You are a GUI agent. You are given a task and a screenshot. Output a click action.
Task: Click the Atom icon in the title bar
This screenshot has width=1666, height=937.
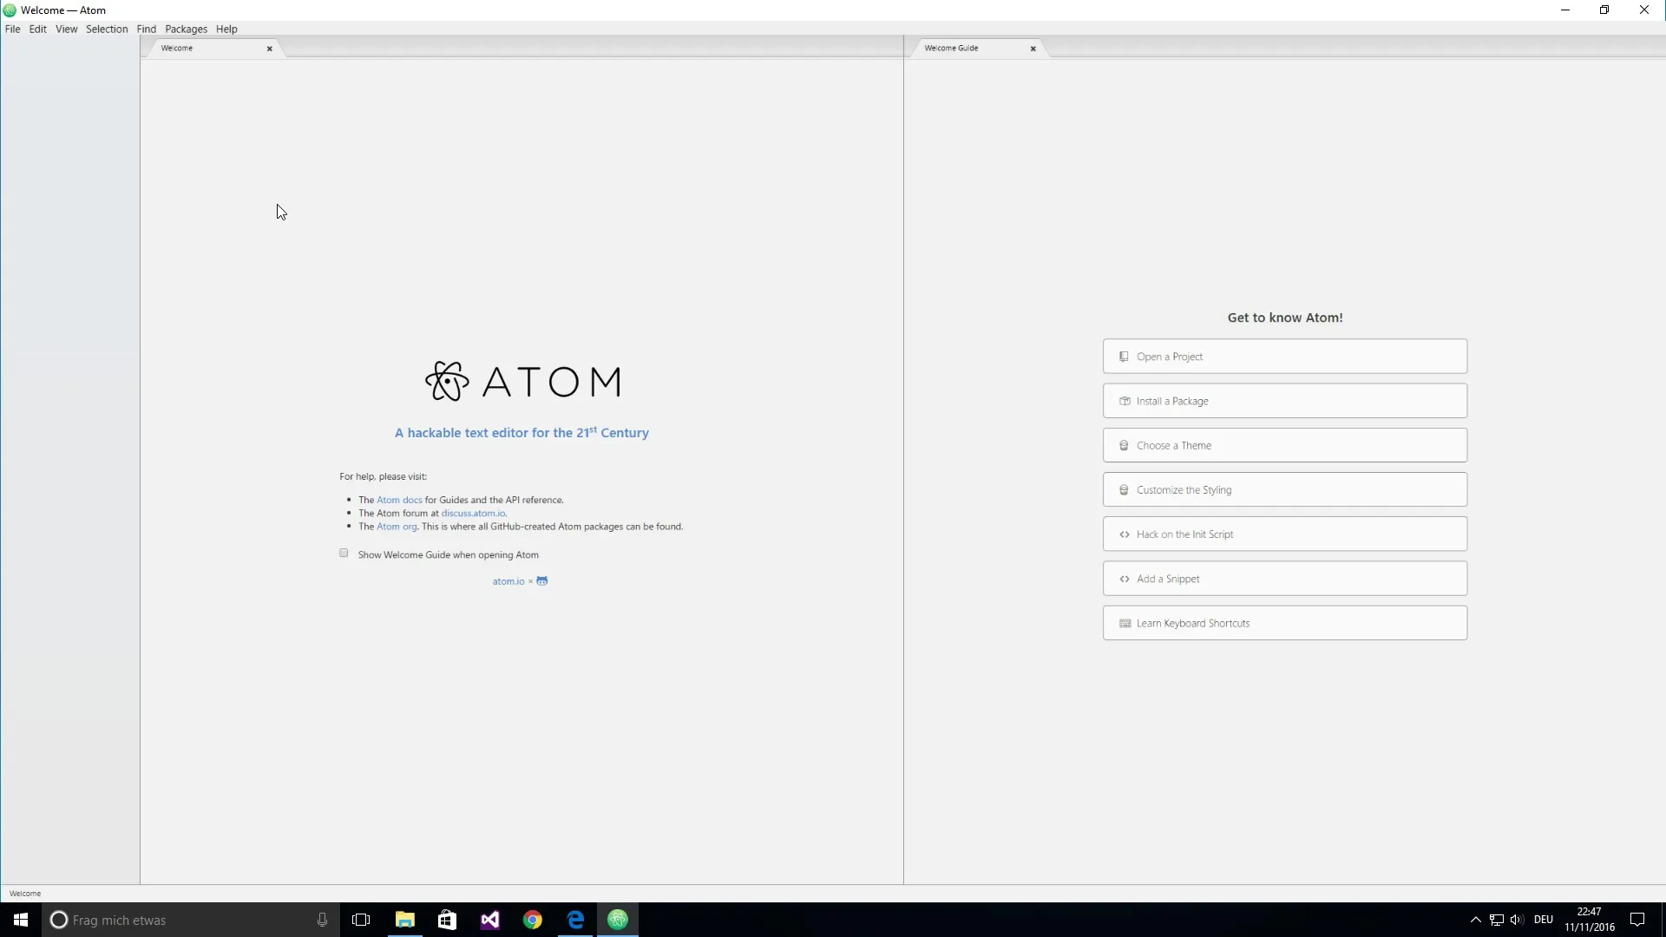click(10, 10)
